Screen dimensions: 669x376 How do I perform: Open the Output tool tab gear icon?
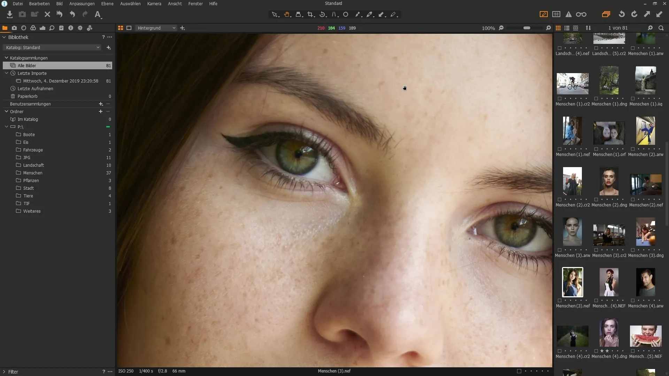point(80,28)
